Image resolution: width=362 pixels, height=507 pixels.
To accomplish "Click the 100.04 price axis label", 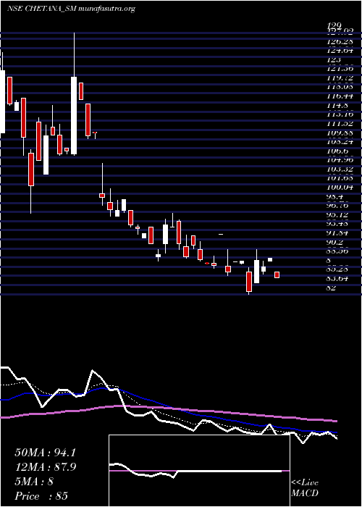I will (340, 188).
